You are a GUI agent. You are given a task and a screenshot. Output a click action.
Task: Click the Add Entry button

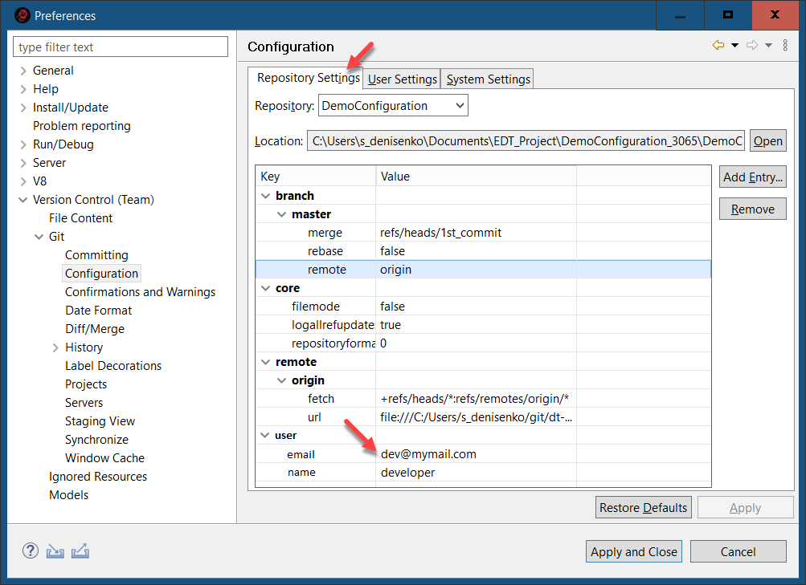point(752,177)
